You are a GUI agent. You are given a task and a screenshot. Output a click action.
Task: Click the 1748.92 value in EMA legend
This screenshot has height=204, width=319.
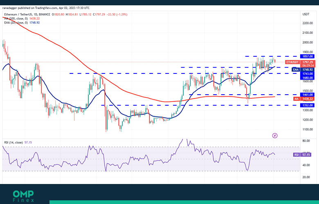tap(35, 22)
